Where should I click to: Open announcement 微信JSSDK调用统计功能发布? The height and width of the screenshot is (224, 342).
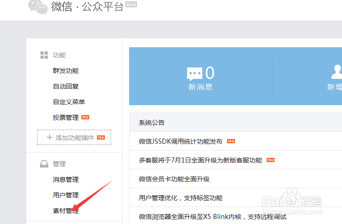click(181, 142)
